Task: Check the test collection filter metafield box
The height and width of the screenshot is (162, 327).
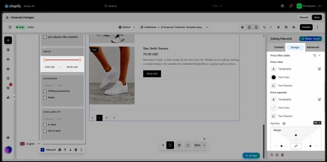Action: point(45,37)
